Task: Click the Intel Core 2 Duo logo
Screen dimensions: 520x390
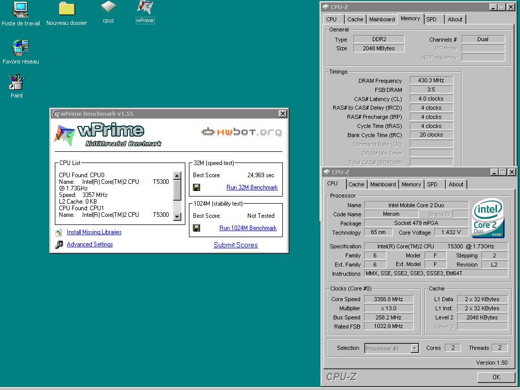Action: [x=487, y=218]
